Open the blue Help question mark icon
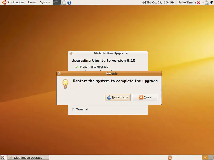This screenshot has width=214, height=160. coord(69,2)
